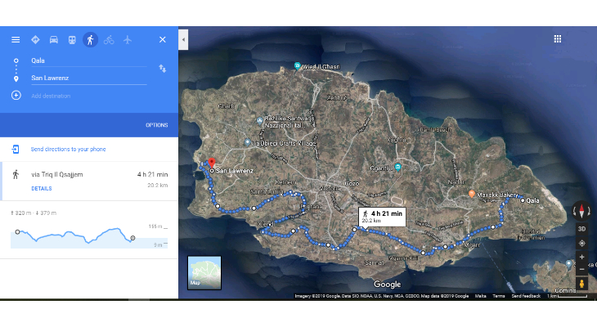
Task: Click the San Lawrenz destination field
Action: point(88,78)
